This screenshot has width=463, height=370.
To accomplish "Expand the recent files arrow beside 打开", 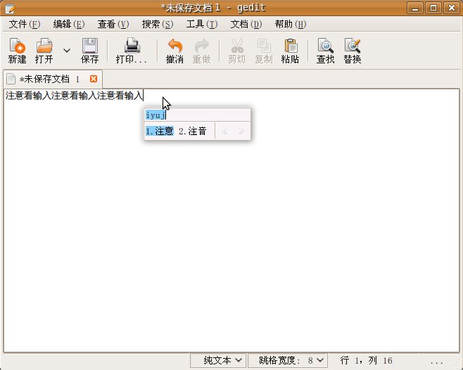I will pos(67,51).
